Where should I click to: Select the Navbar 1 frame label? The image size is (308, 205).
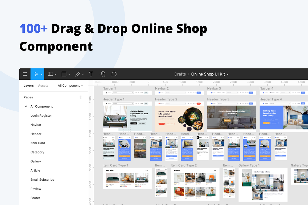109,88
